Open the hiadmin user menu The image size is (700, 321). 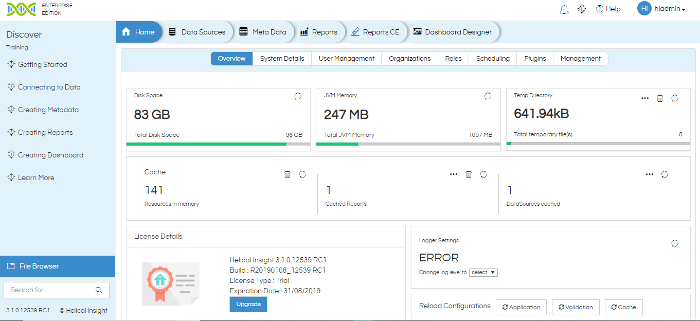667,9
